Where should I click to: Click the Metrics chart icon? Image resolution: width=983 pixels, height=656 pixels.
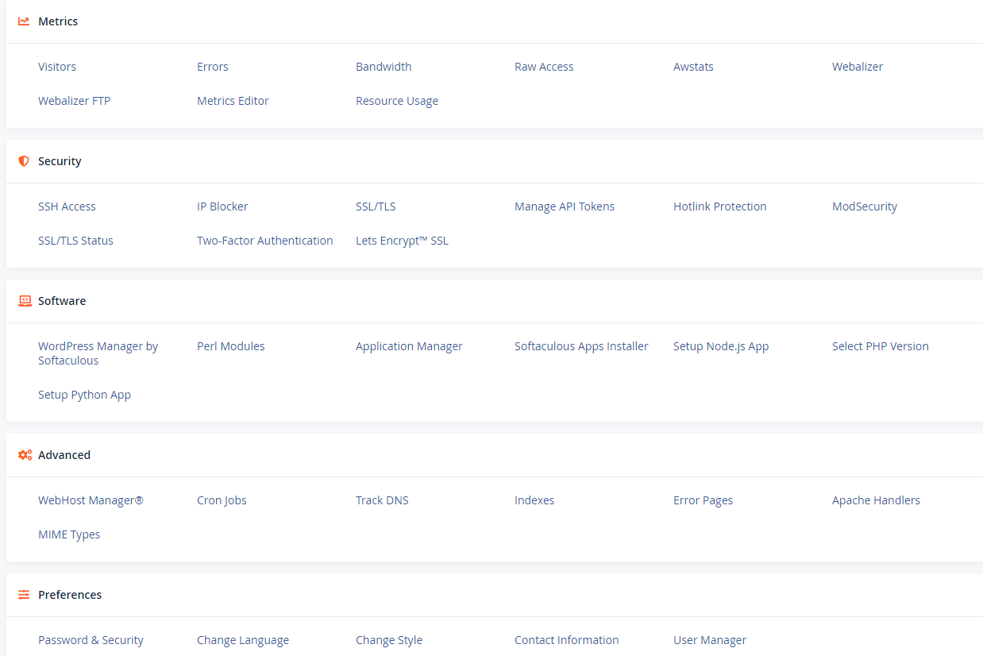coord(24,21)
